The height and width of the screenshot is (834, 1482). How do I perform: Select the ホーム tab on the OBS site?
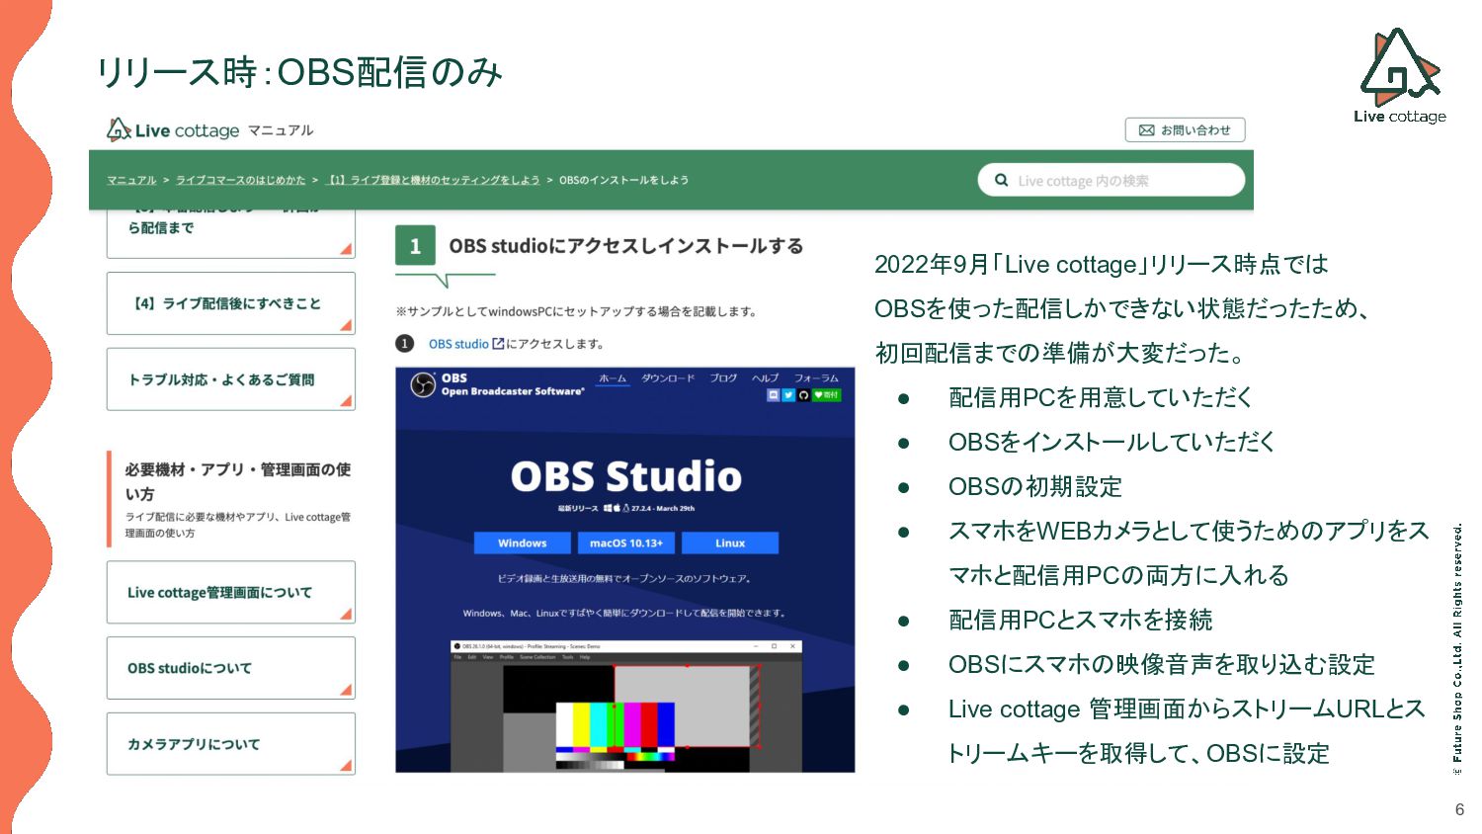(613, 377)
